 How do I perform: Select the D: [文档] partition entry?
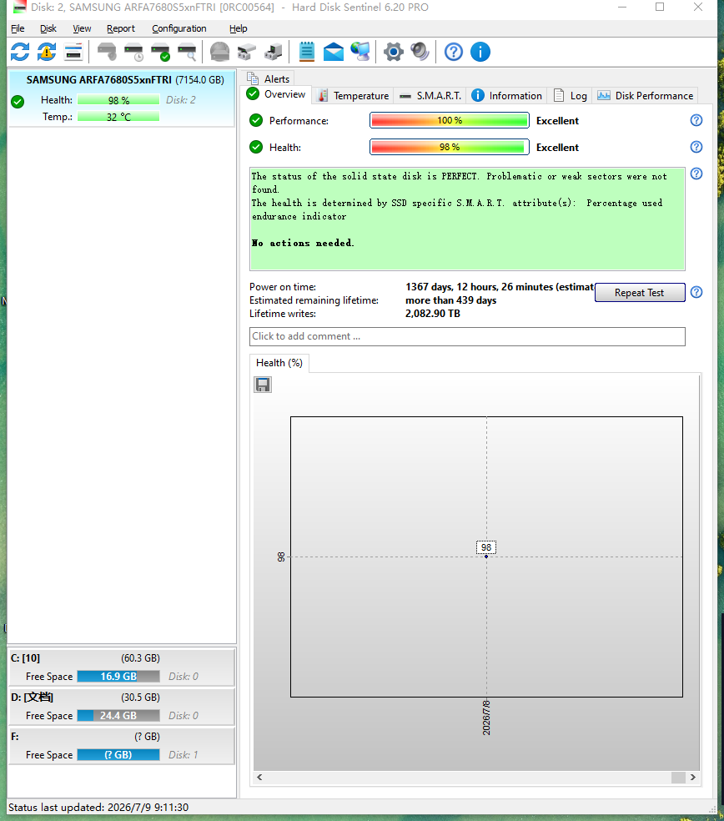coord(122,707)
